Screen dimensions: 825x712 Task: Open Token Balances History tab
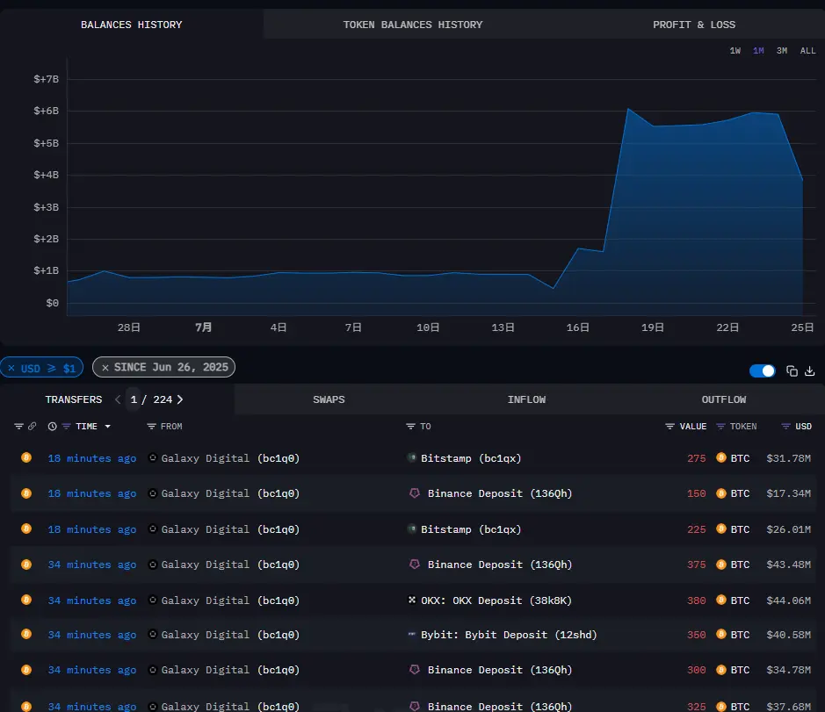coord(413,25)
